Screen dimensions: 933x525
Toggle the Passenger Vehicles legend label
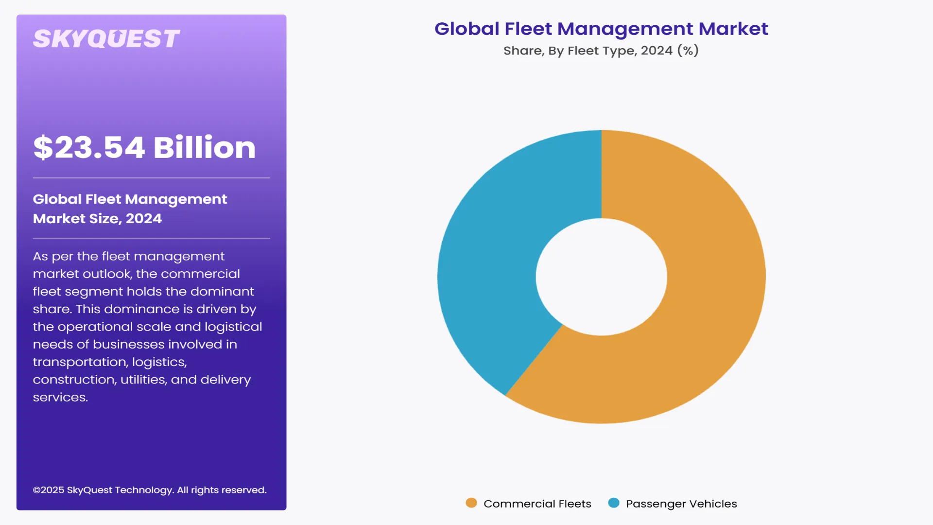(681, 504)
